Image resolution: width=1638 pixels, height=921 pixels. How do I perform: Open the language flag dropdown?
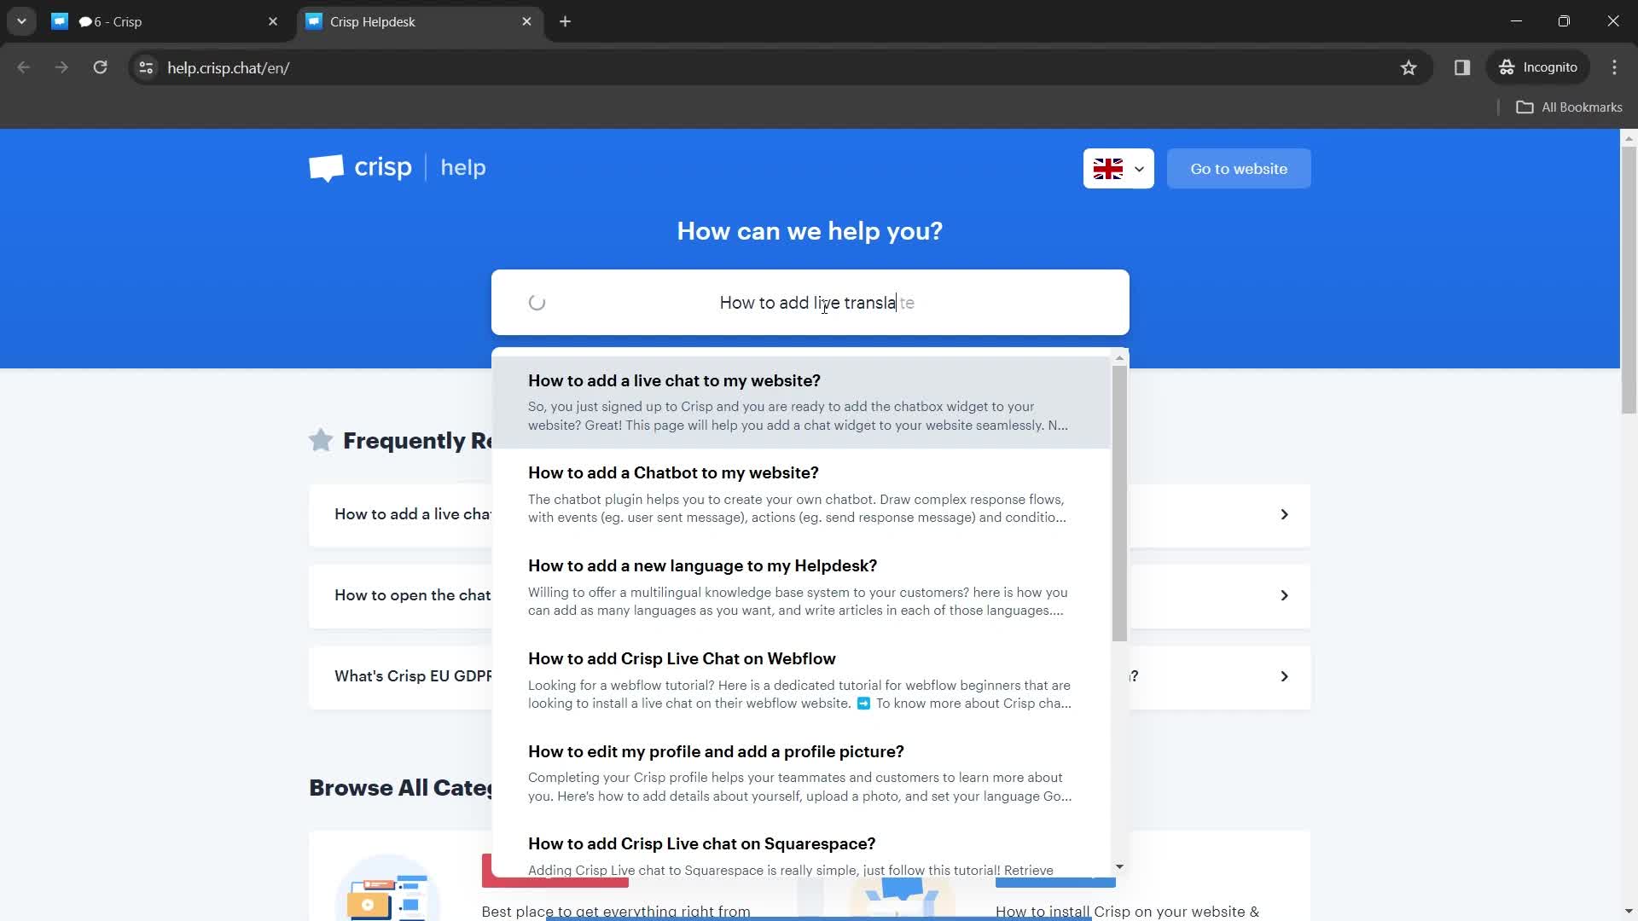click(x=1118, y=169)
